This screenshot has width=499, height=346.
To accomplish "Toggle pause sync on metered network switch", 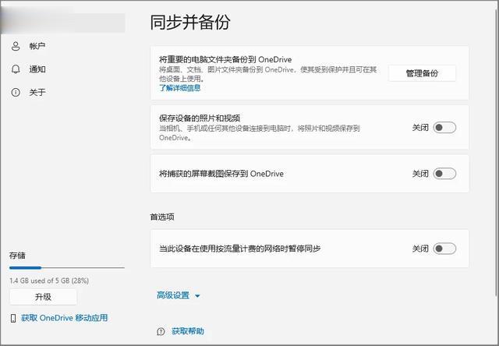I will click(x=444, y=249).
